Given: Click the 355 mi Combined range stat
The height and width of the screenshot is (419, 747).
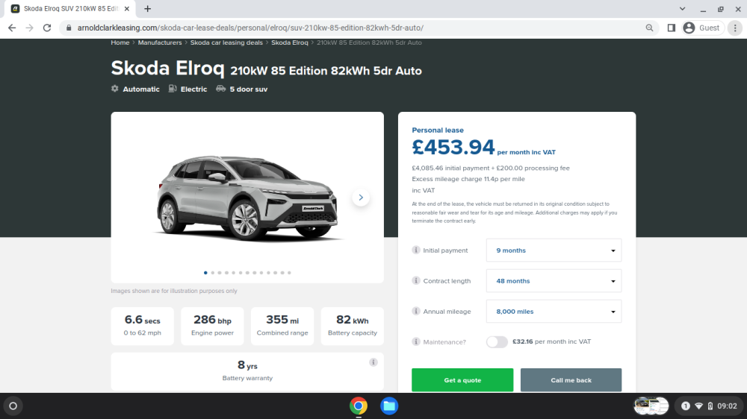Looking at the screenshot, I should (x=282, y=326).
